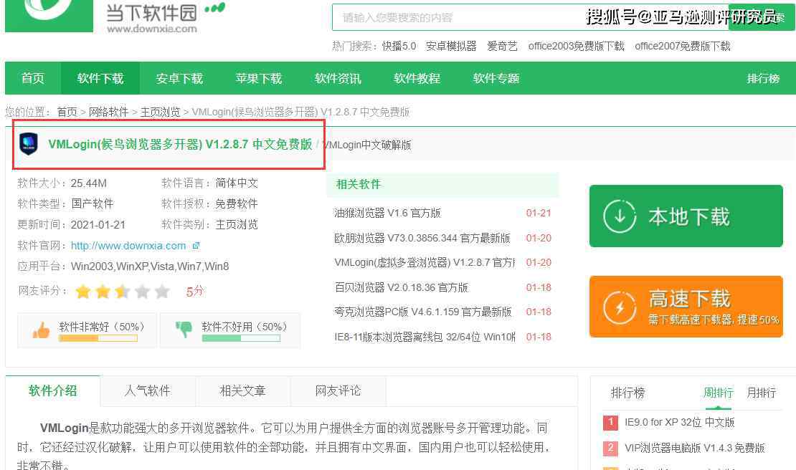The image size is (796, 470).
Task: Go to 软件教程 in the green menu
Action: pos(417,78)
